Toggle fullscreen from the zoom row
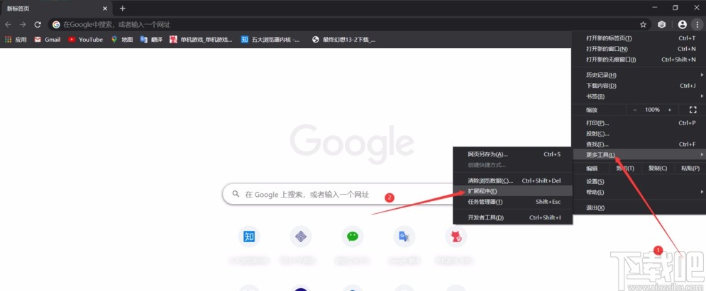 tap(693, 110)
